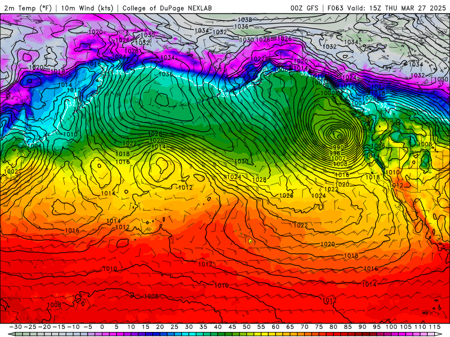Click the "2m Temp (°F)" header label
Image resolution: width=450 pixels, height=337 pixels.
(28, 8)
